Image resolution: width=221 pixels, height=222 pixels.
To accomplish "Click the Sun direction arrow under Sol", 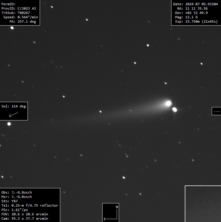I will coord(14,115).
